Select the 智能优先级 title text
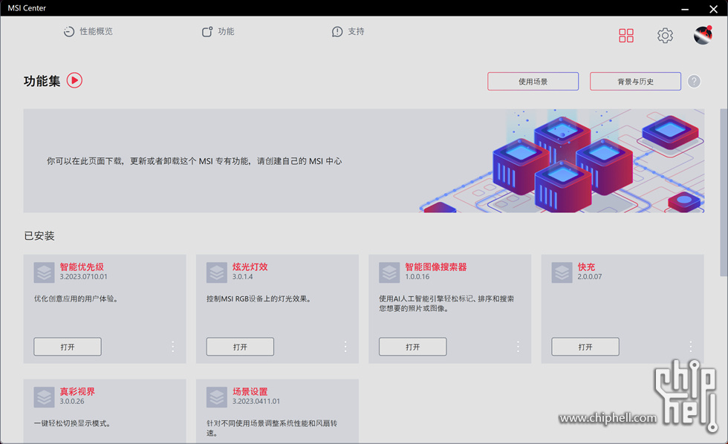This screenshot has height=444, width=728. [x=82, y=267]
